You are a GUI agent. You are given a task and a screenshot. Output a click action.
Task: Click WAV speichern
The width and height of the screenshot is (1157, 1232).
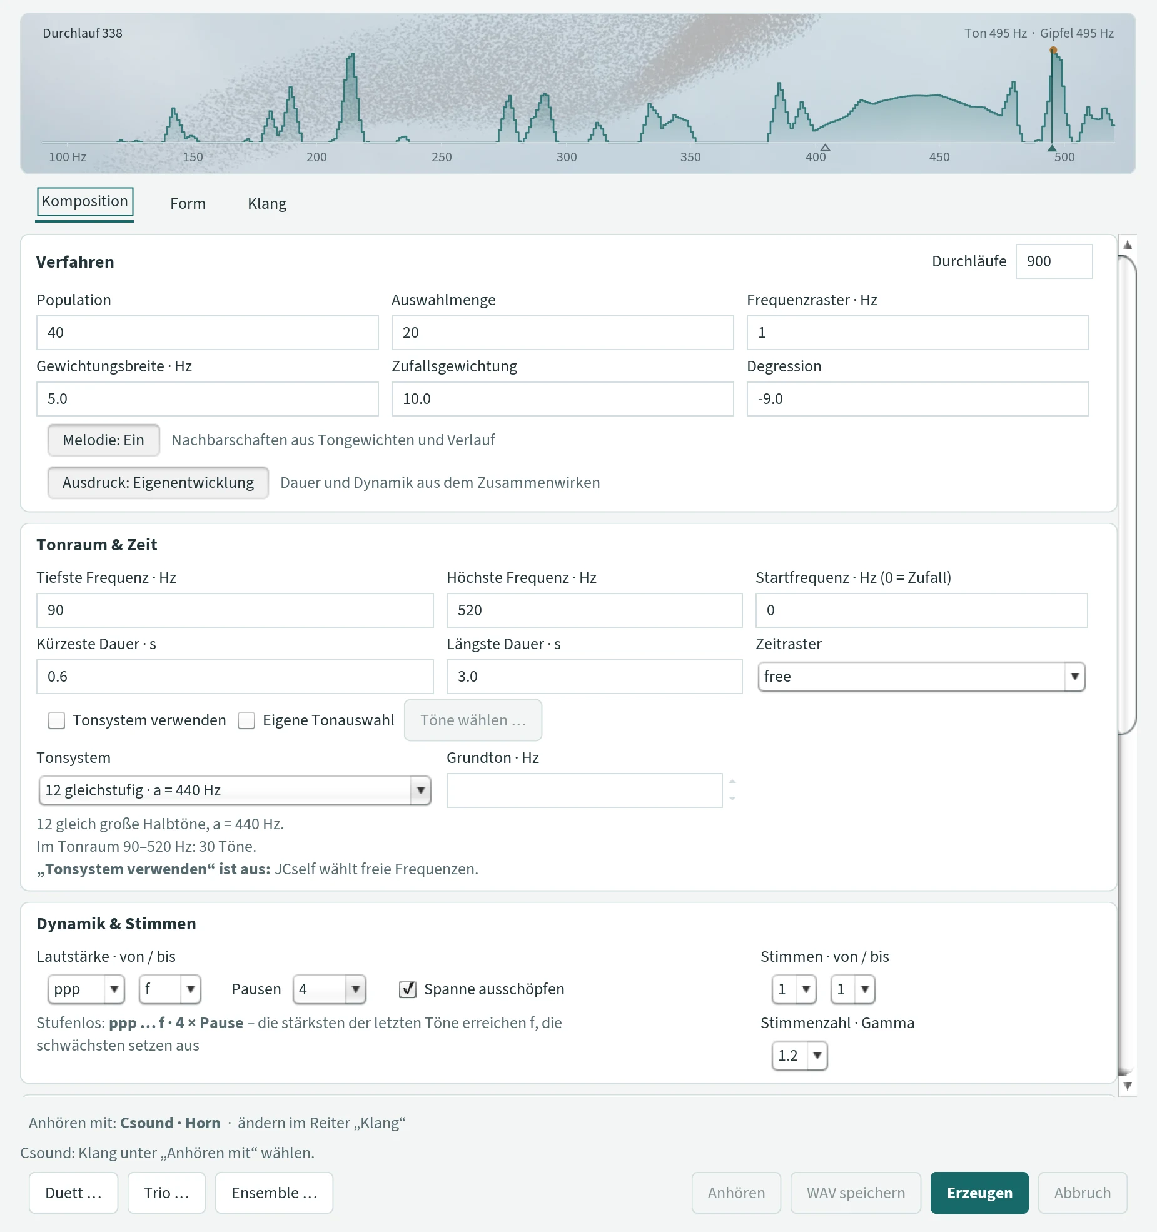click(x=856, y=1193)
